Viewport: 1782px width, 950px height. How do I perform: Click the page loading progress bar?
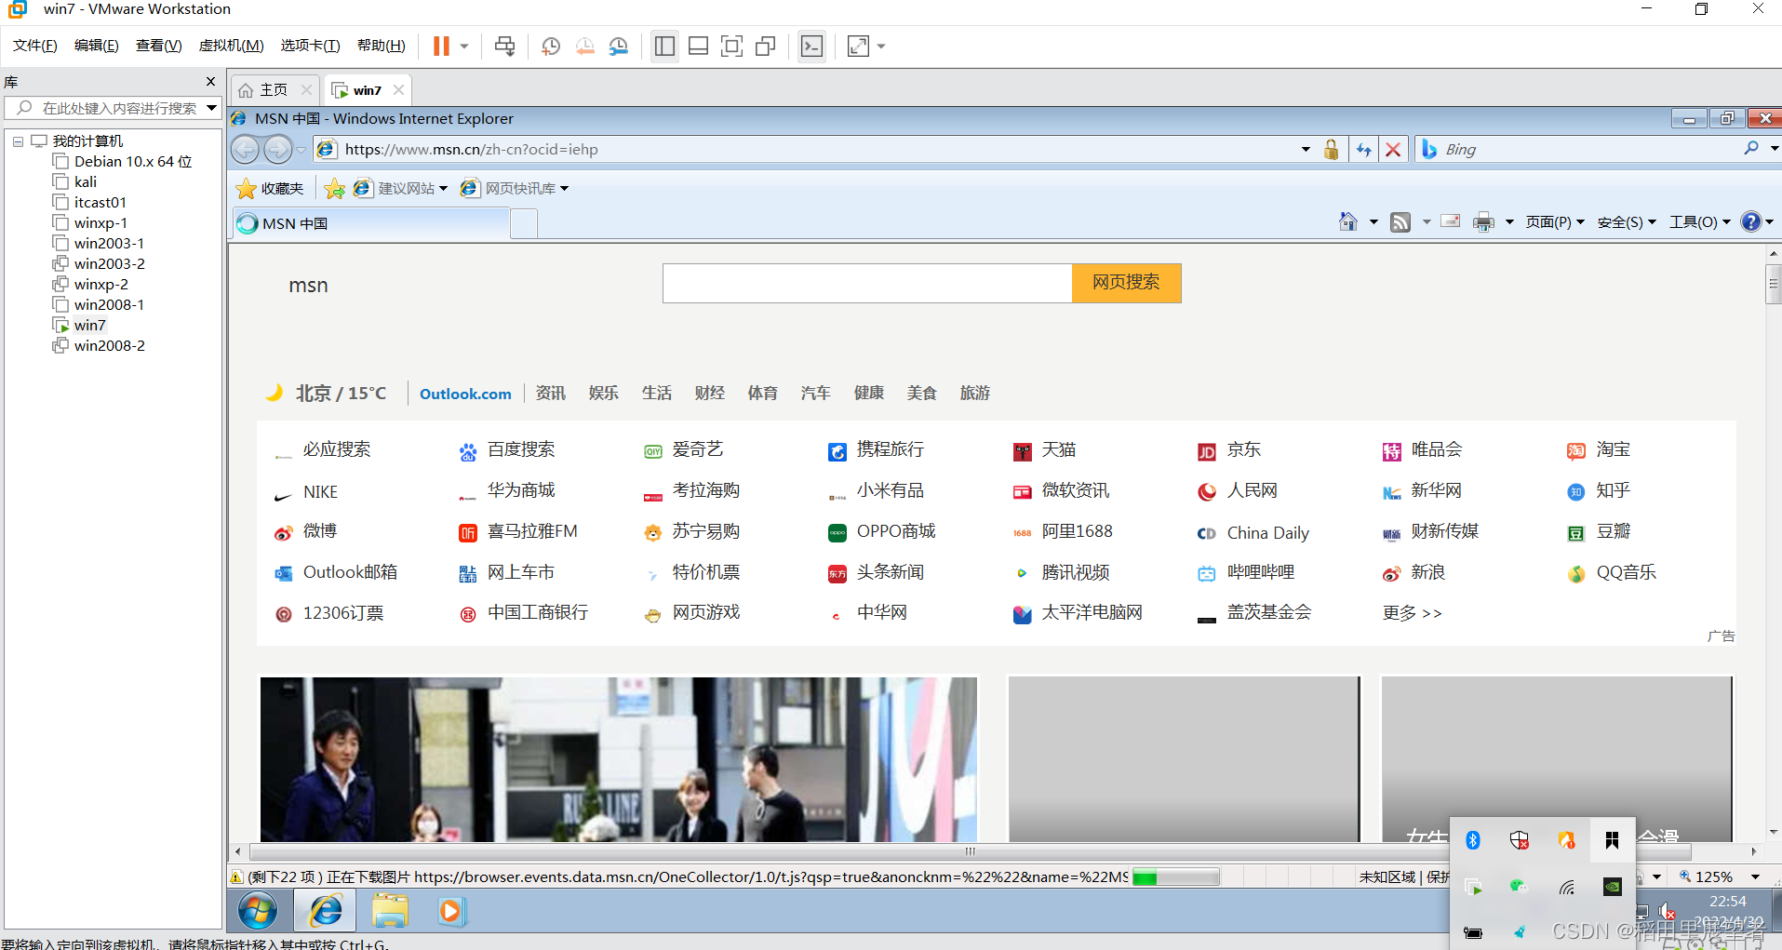coord(1176,877)
